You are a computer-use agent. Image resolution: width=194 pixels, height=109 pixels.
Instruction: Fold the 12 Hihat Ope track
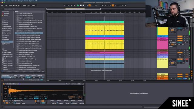tap(158, 59)
